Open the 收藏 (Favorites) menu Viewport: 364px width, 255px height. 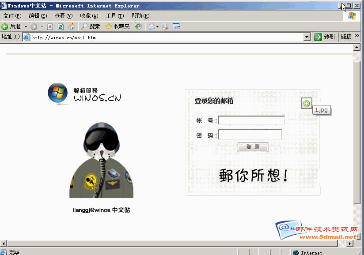tap(89, 16)
